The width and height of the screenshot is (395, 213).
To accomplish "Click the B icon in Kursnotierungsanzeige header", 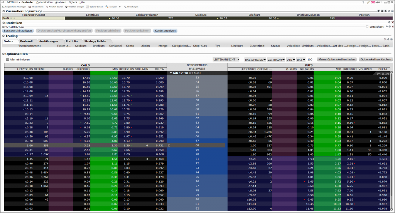I will click(382, 11).
